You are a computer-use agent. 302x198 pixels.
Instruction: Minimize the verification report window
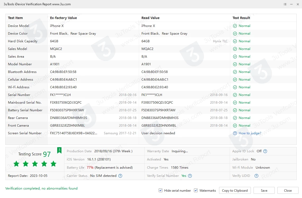pyautogui.click(x=291, y=4)
